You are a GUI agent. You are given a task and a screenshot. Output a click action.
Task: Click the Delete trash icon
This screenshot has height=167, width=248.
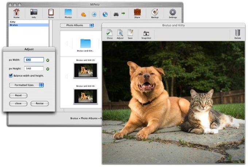(237, 34)
